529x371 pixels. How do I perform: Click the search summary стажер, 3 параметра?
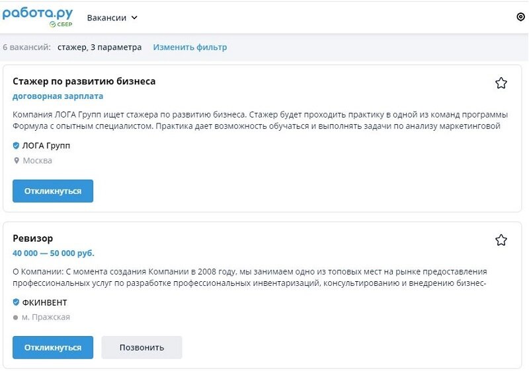(x=99, y=48)
